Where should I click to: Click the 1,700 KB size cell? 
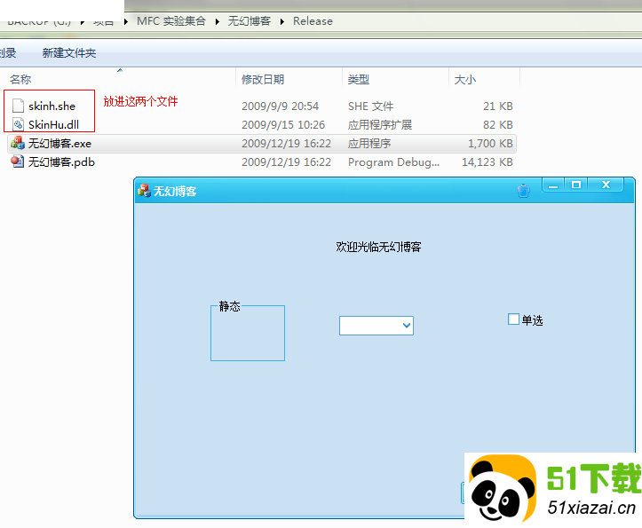click(x=490, y=143)
